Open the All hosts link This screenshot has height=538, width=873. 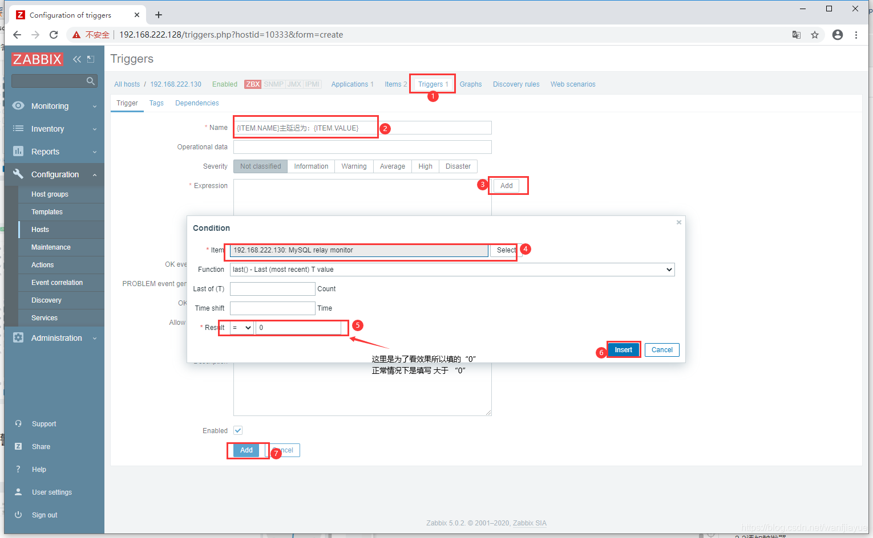(x=127, y=84)
